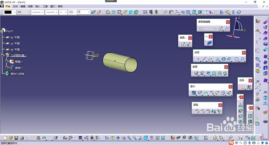Open the View mode cube dropdown arrow
The image size is (269, 145).
148,140
